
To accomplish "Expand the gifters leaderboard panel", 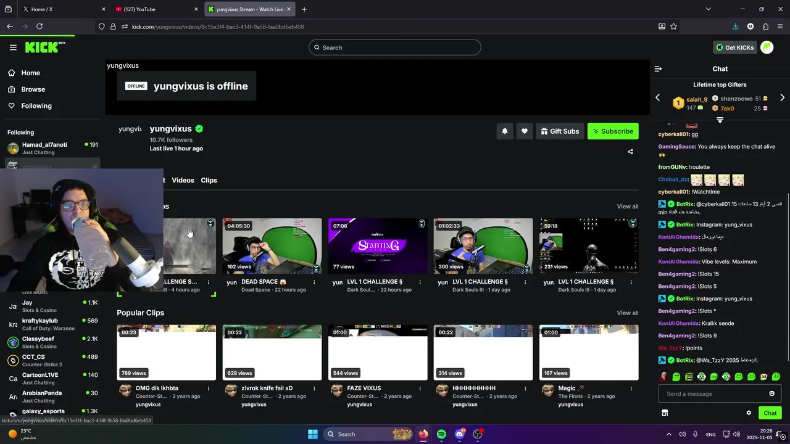I will (x=720, y=120).
